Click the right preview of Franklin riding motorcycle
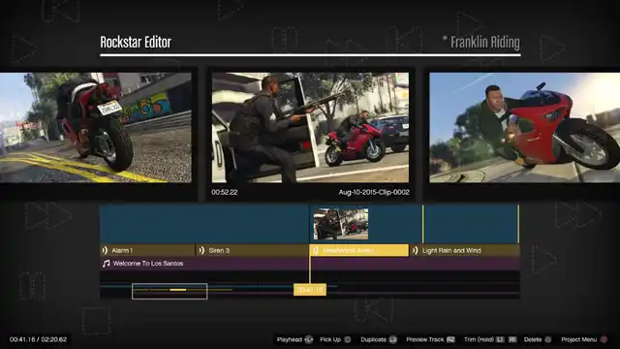This screenshot has width=620, height=349. coord(525,127)
